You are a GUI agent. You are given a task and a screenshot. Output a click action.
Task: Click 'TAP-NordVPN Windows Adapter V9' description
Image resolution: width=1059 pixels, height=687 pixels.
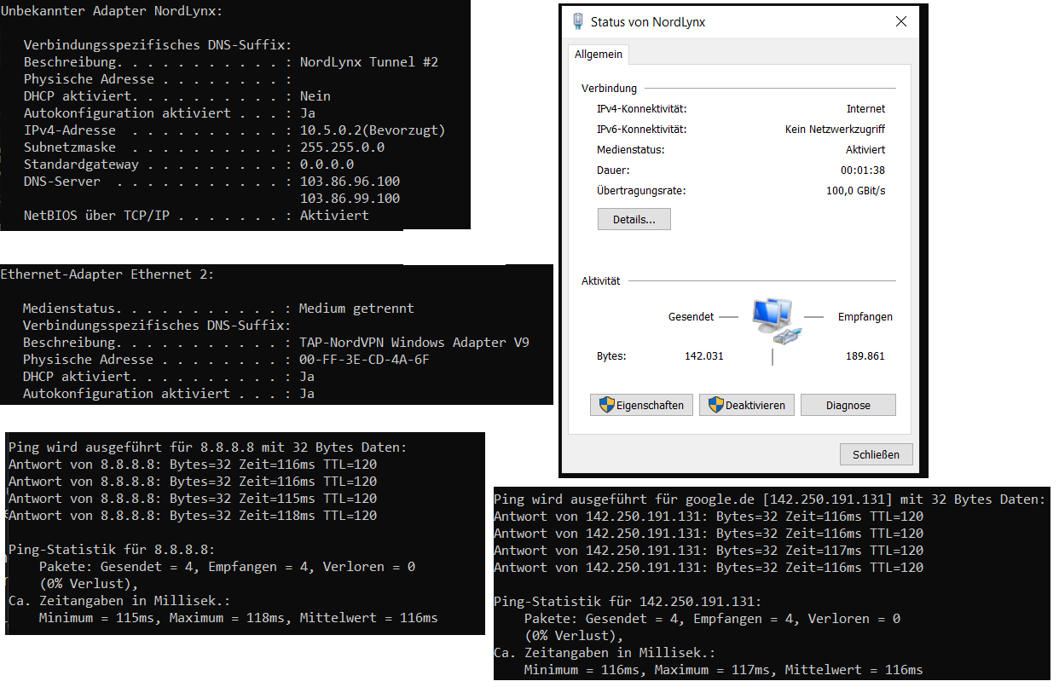point(414,343)
